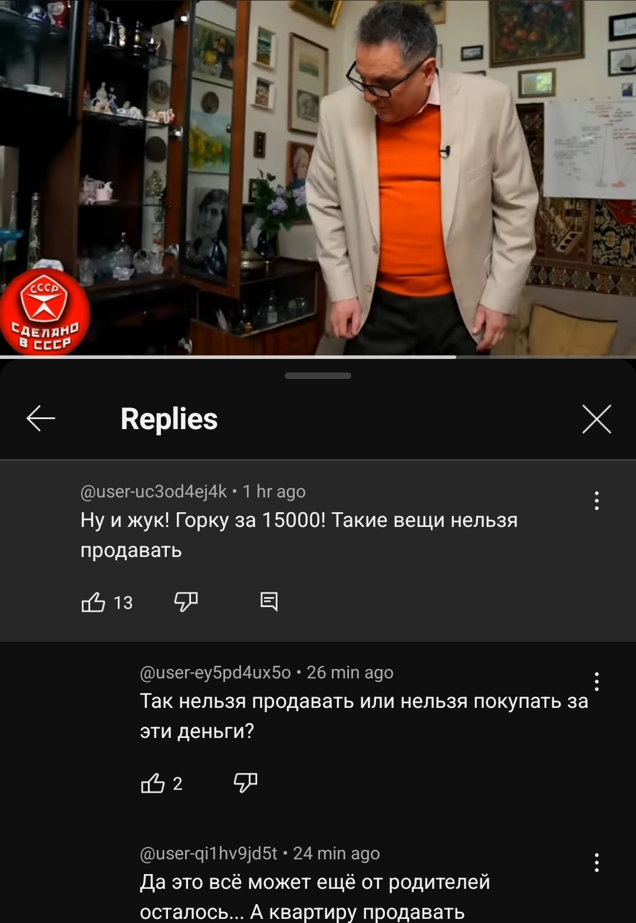
Task: Seek on the video progress bar
Action: (x=318, y=357)
